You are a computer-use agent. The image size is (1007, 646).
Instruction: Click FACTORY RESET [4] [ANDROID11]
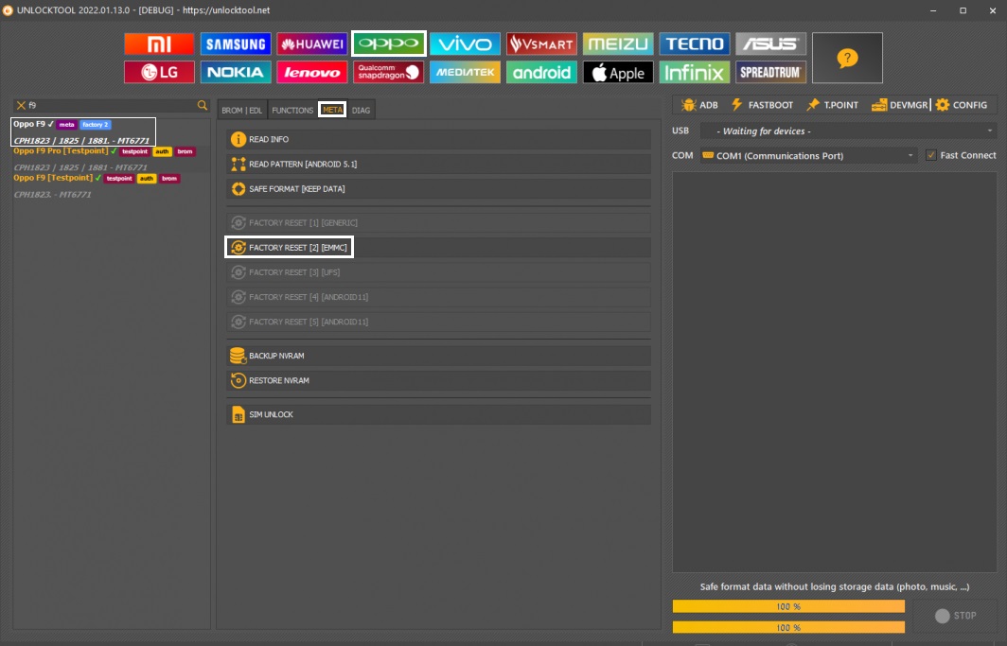coord(438,297)
